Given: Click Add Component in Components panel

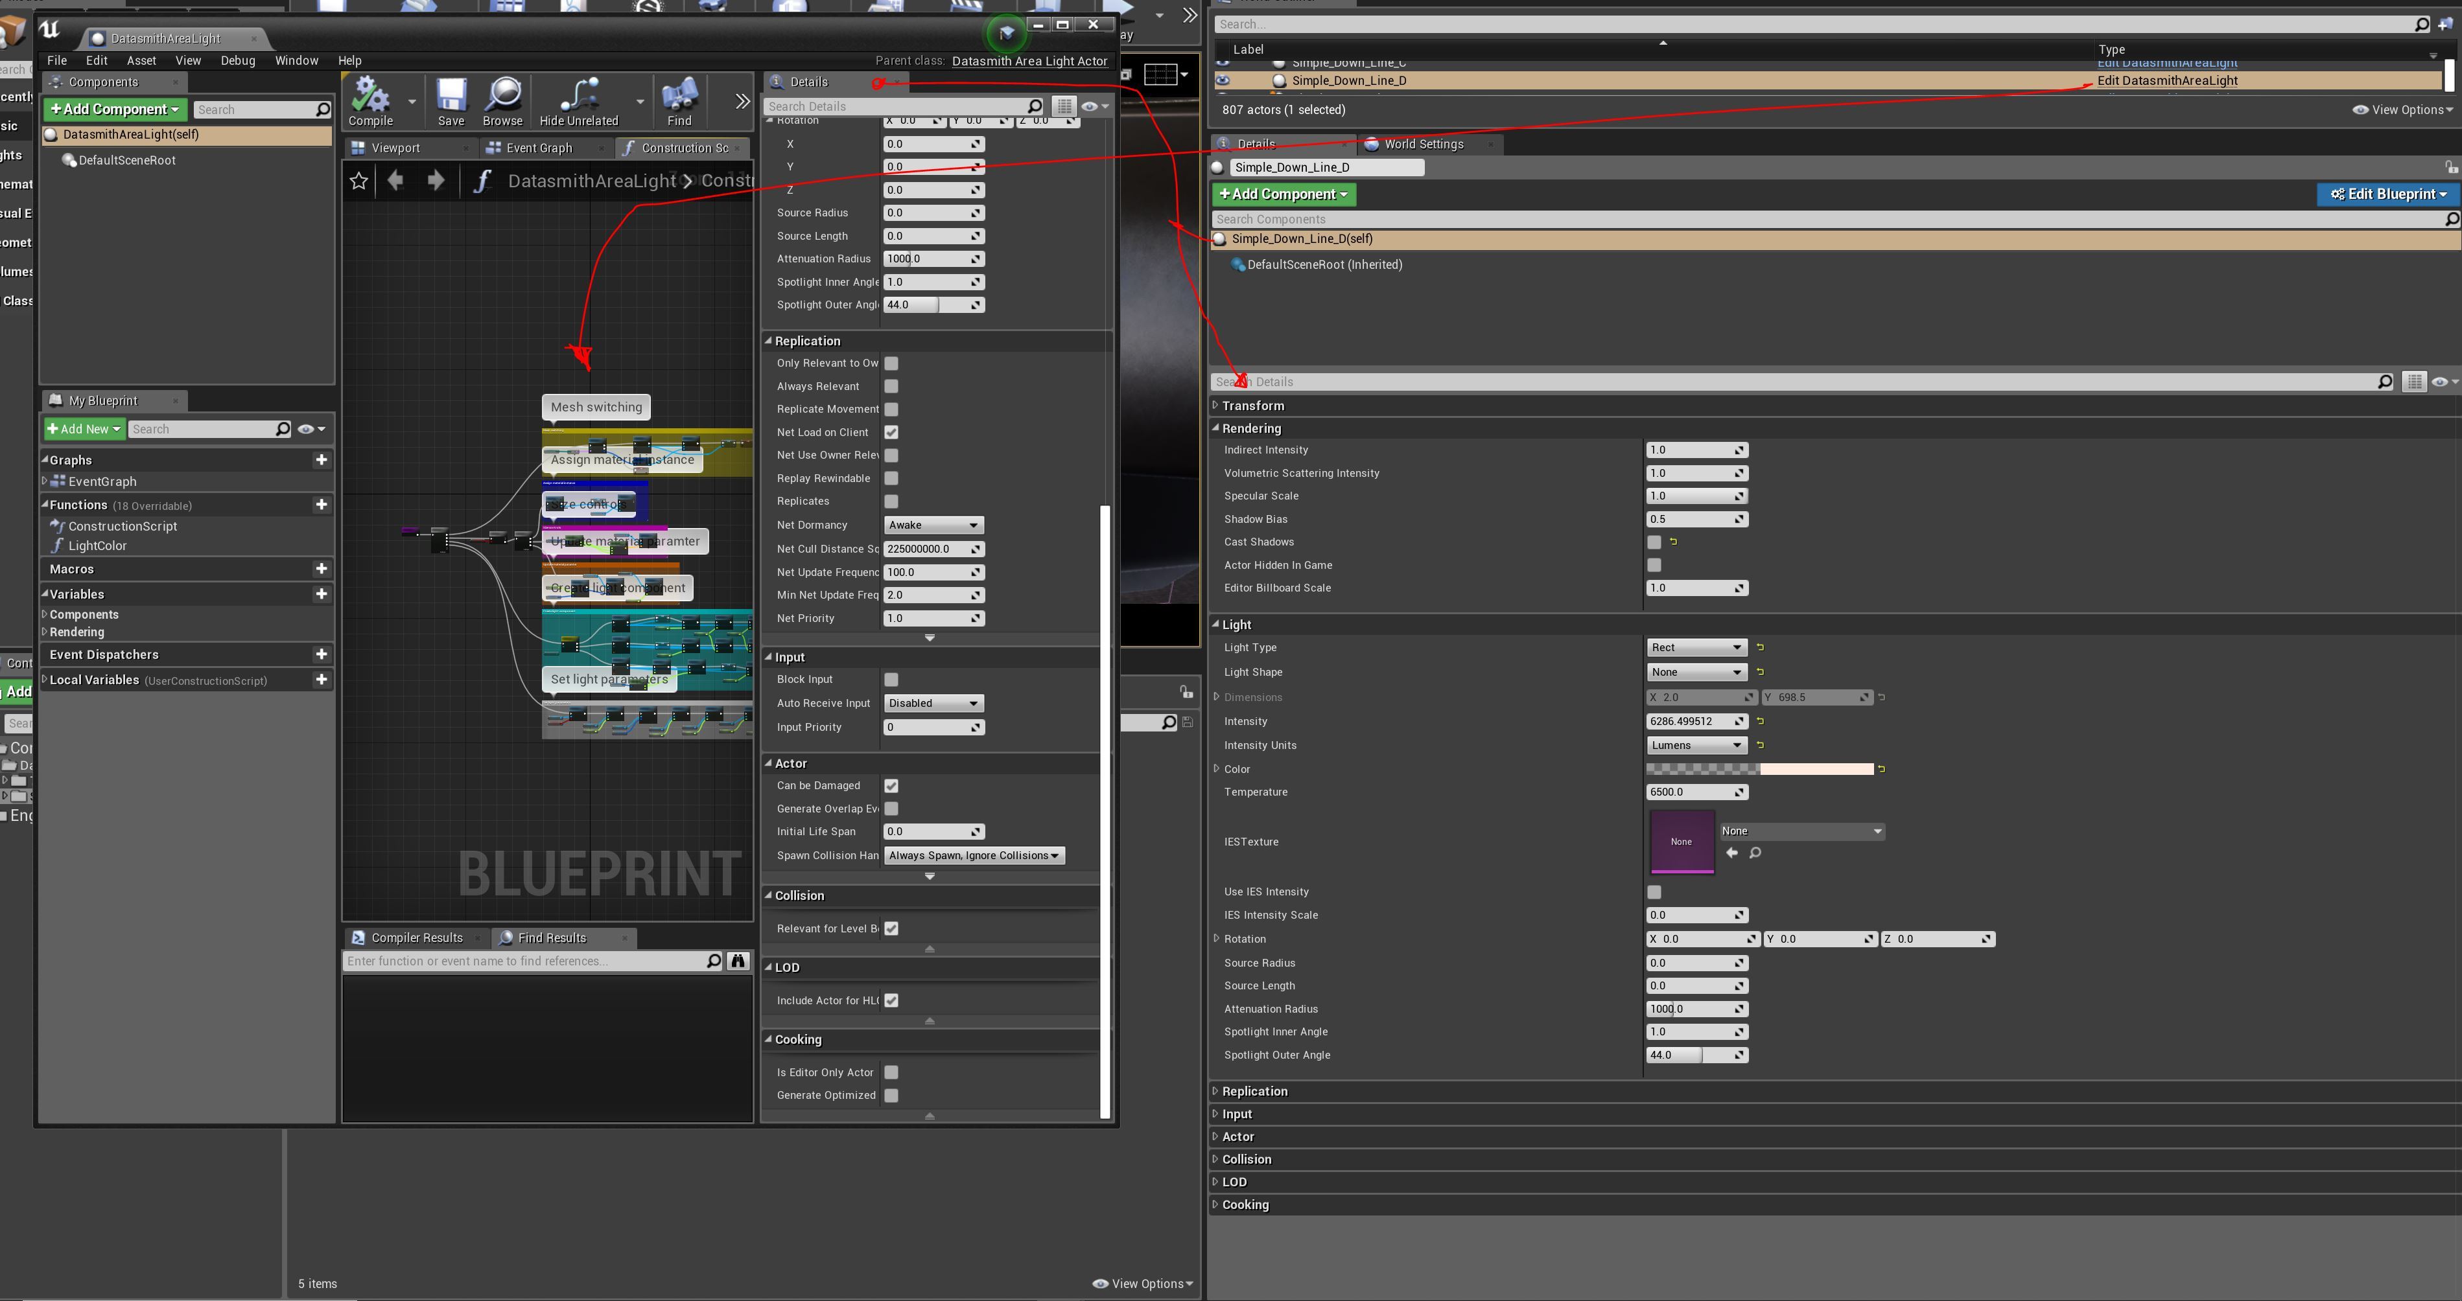Looking at the screenshot, I should pyautogui.click(x=115, y=110).
